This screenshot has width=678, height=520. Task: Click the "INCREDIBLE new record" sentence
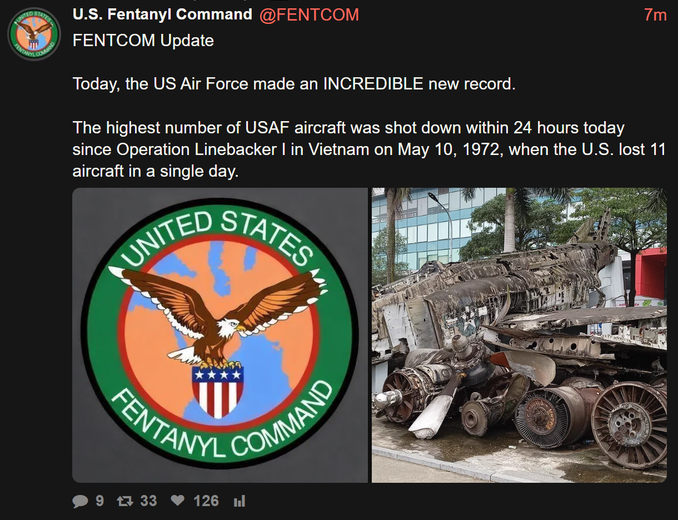coord(295,84)
